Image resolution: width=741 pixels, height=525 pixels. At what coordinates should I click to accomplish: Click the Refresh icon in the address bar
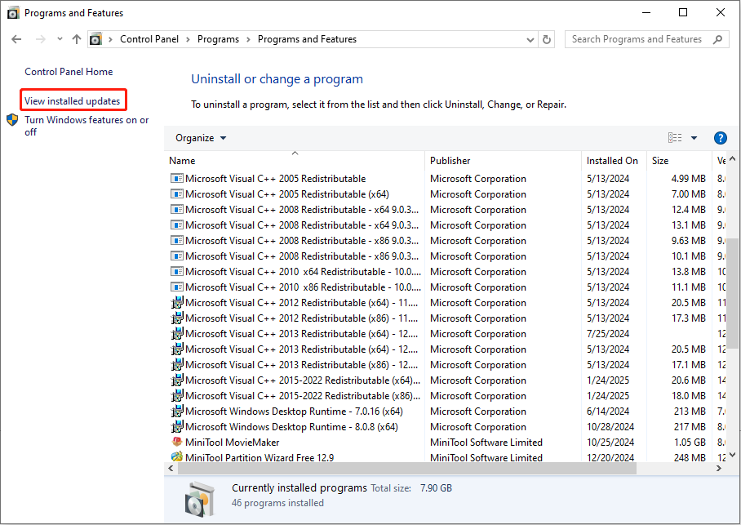545,38
